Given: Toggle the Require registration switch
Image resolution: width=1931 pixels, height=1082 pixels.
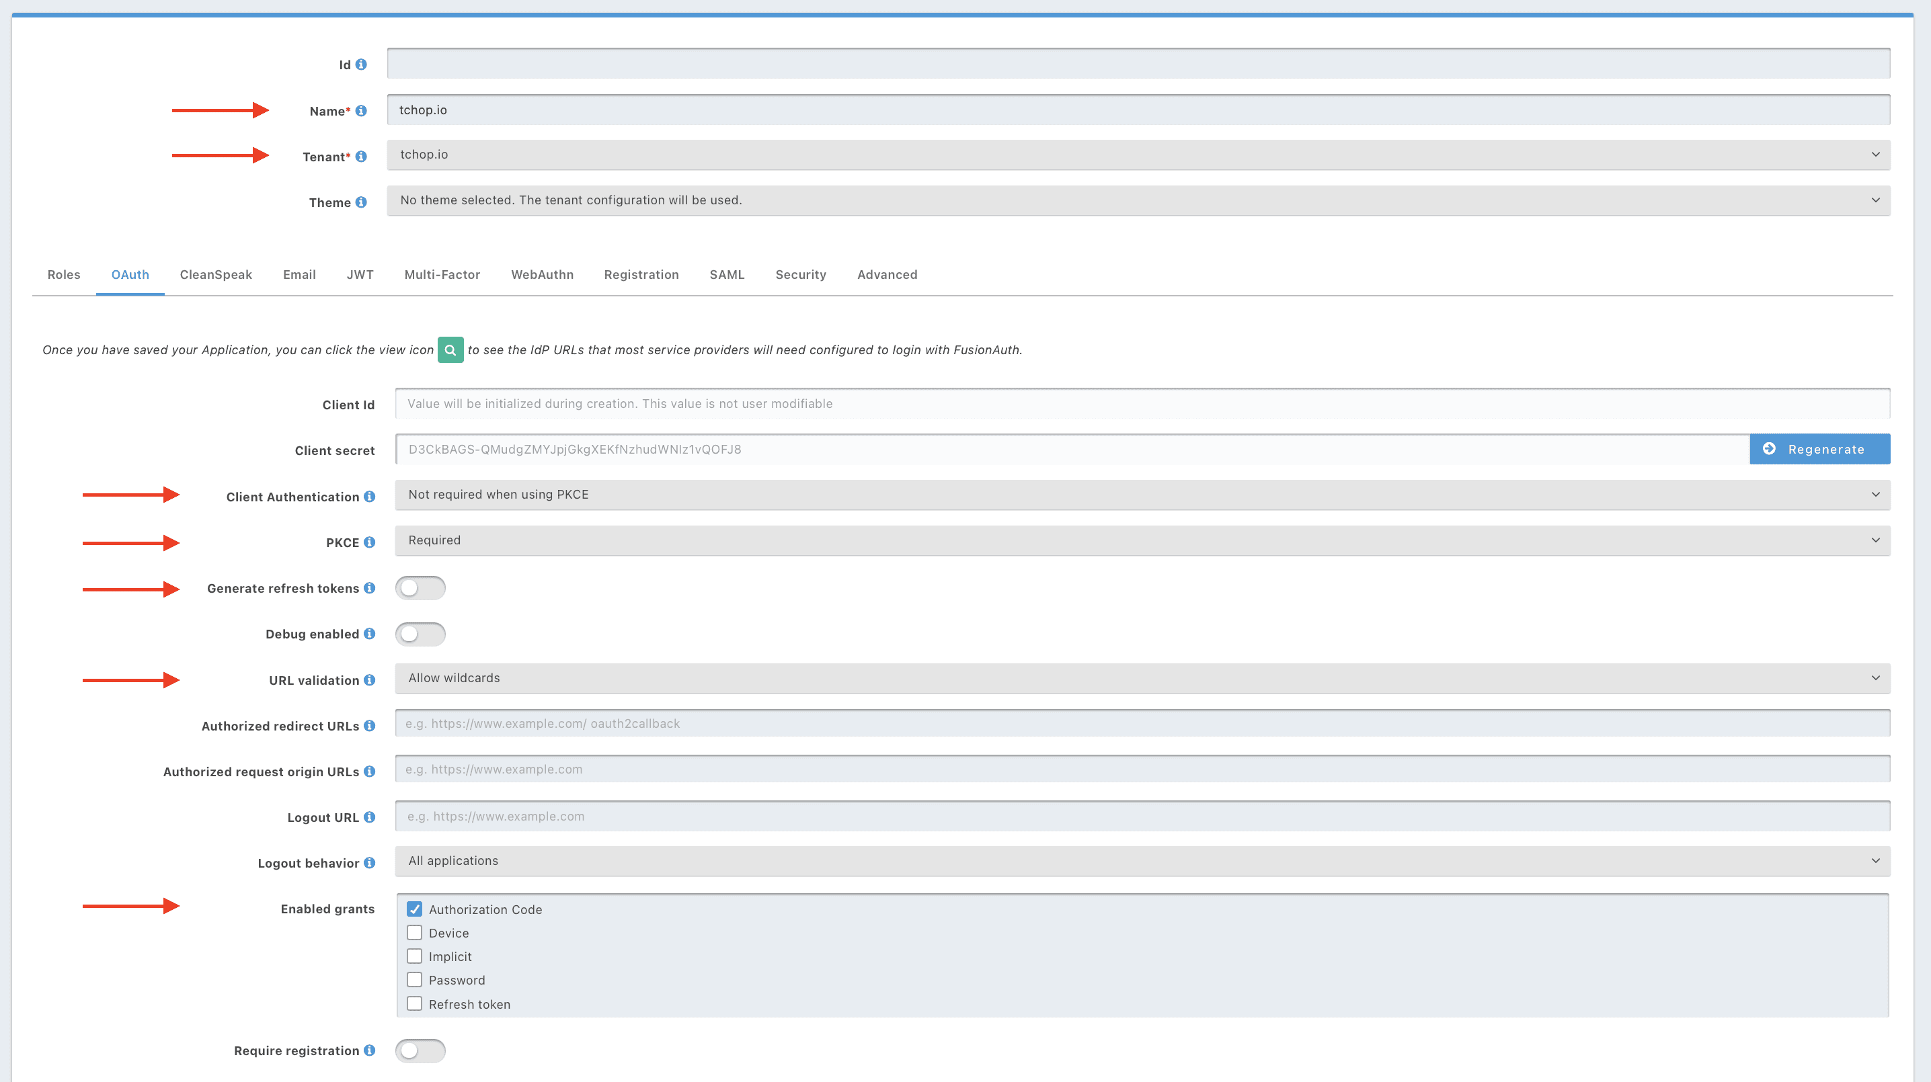Looking at the screenshot, I should pos(420,1050).
